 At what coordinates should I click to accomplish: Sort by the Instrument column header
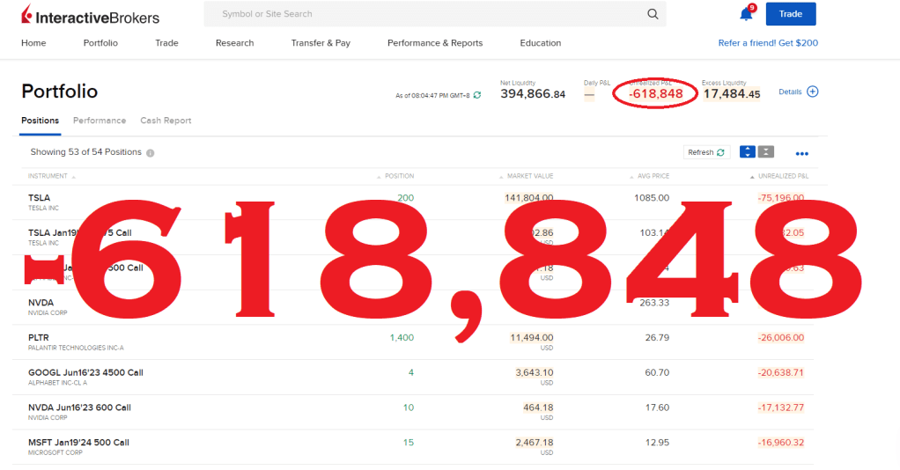click(x=48, y=176)
